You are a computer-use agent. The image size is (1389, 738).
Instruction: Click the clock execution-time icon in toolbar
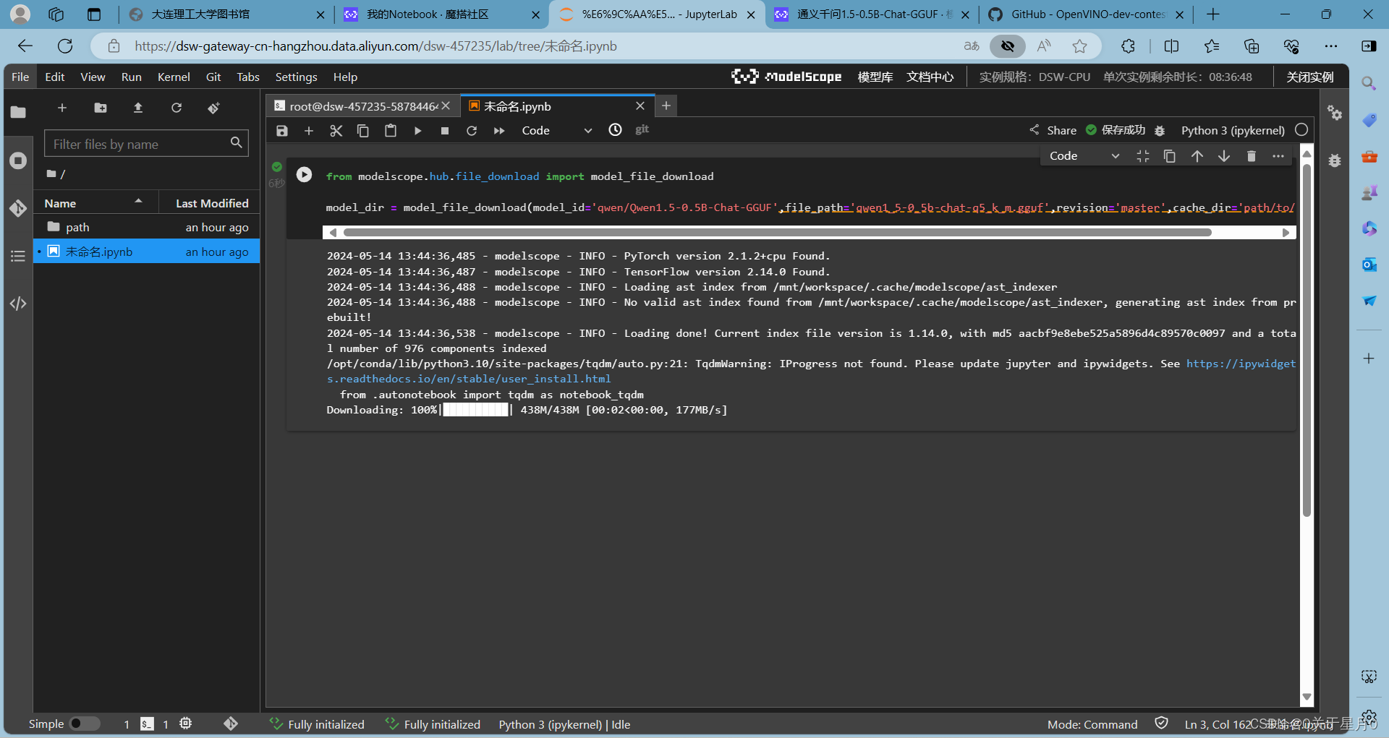tap(615, 130)
